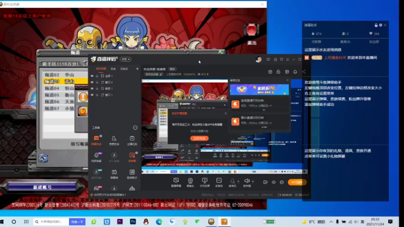Toggle the lock in the danmaku assistant panel
The height and width of the screenshot is (227, 404).
376,25
